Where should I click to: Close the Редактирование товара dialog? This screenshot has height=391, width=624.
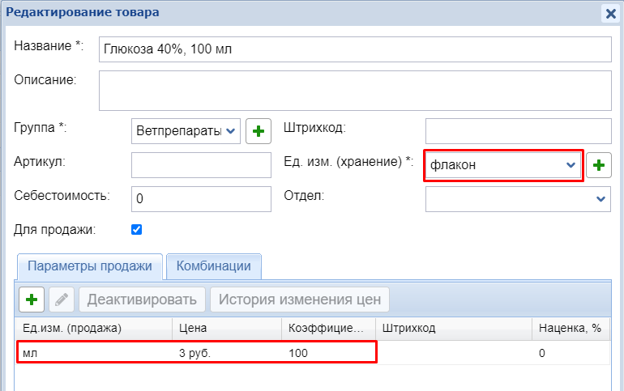610,13
